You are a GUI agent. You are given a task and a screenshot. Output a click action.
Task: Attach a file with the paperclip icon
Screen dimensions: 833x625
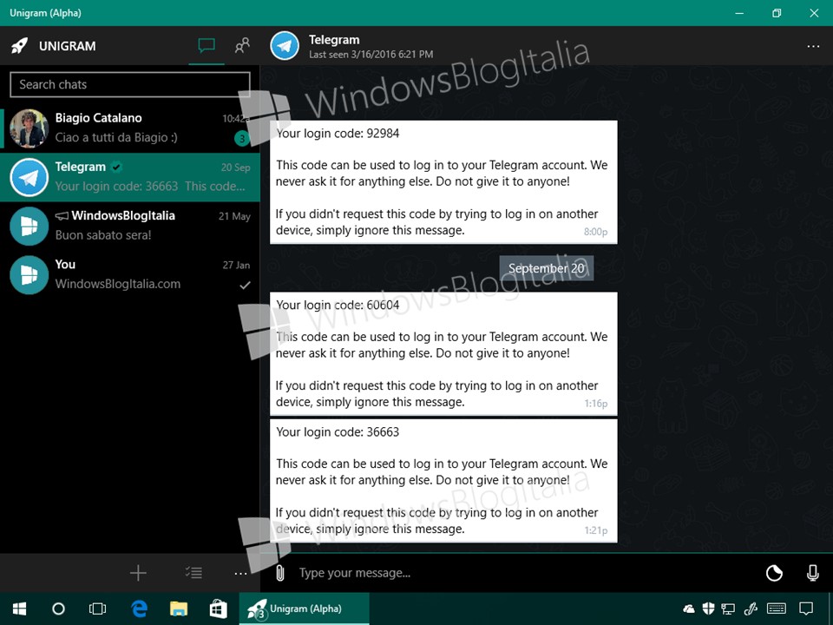coord(280,573)
